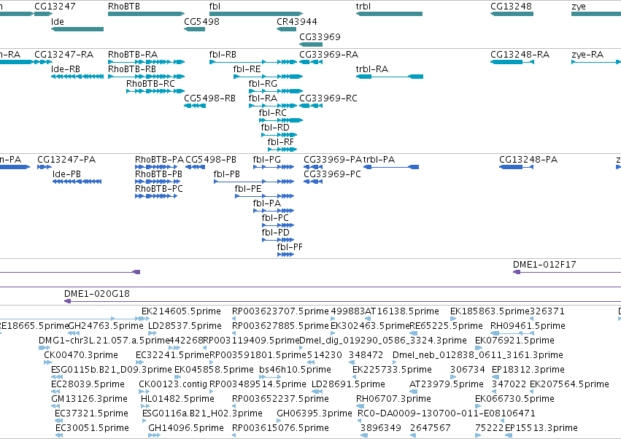This screenshot has width=621, height=439.
Task: Click EST GH24763.5prime
Action: coord(106,326)
